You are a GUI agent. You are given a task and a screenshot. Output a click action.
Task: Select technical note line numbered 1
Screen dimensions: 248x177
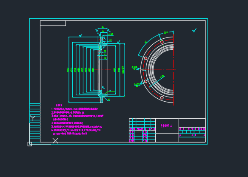74,109
